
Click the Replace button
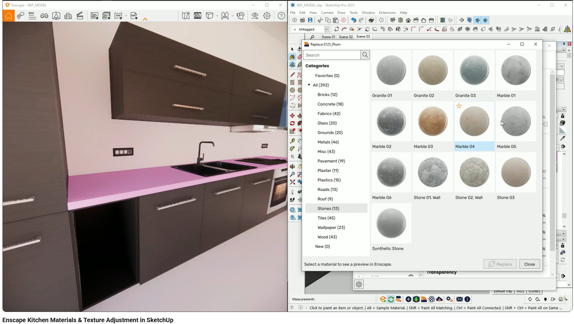(x=500, y=264)
